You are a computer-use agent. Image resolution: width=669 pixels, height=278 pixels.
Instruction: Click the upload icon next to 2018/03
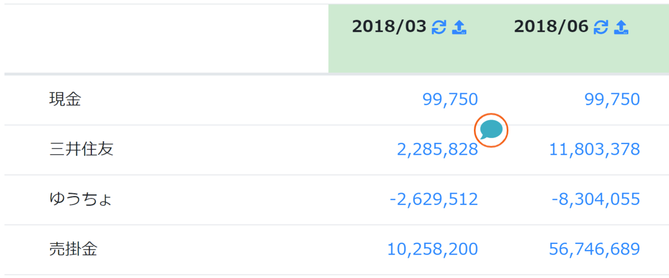(459, 27)
